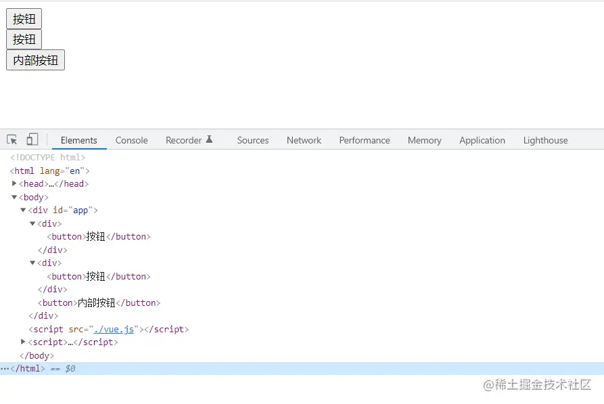Viewport: 604px width, 404px height.
Task: Click the Recorder flask icon
Action: click(x=209, y=139)
